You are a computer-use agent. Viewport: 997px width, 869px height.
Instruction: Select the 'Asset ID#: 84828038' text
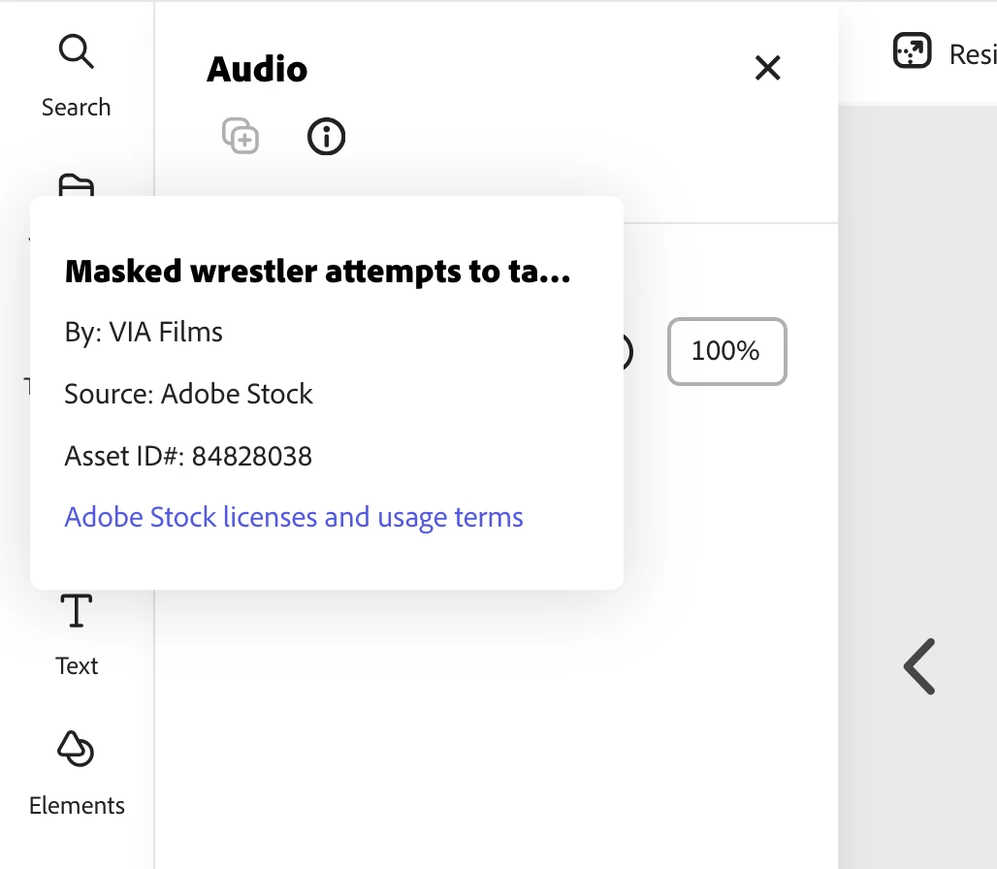(188, 456)
